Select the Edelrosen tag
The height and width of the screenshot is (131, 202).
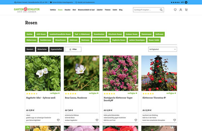point(73,40)
